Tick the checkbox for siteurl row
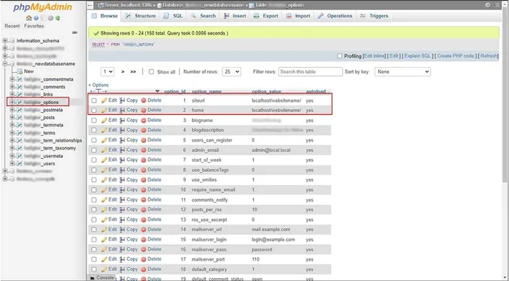 (x=94, y=100)
